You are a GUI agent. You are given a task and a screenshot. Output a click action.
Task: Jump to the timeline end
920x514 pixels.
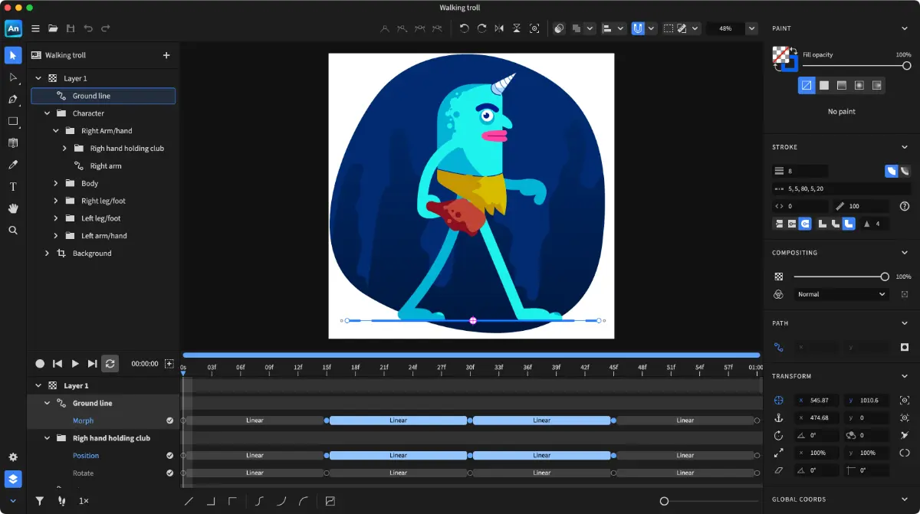pyautogui.click(x=93, y=364)
